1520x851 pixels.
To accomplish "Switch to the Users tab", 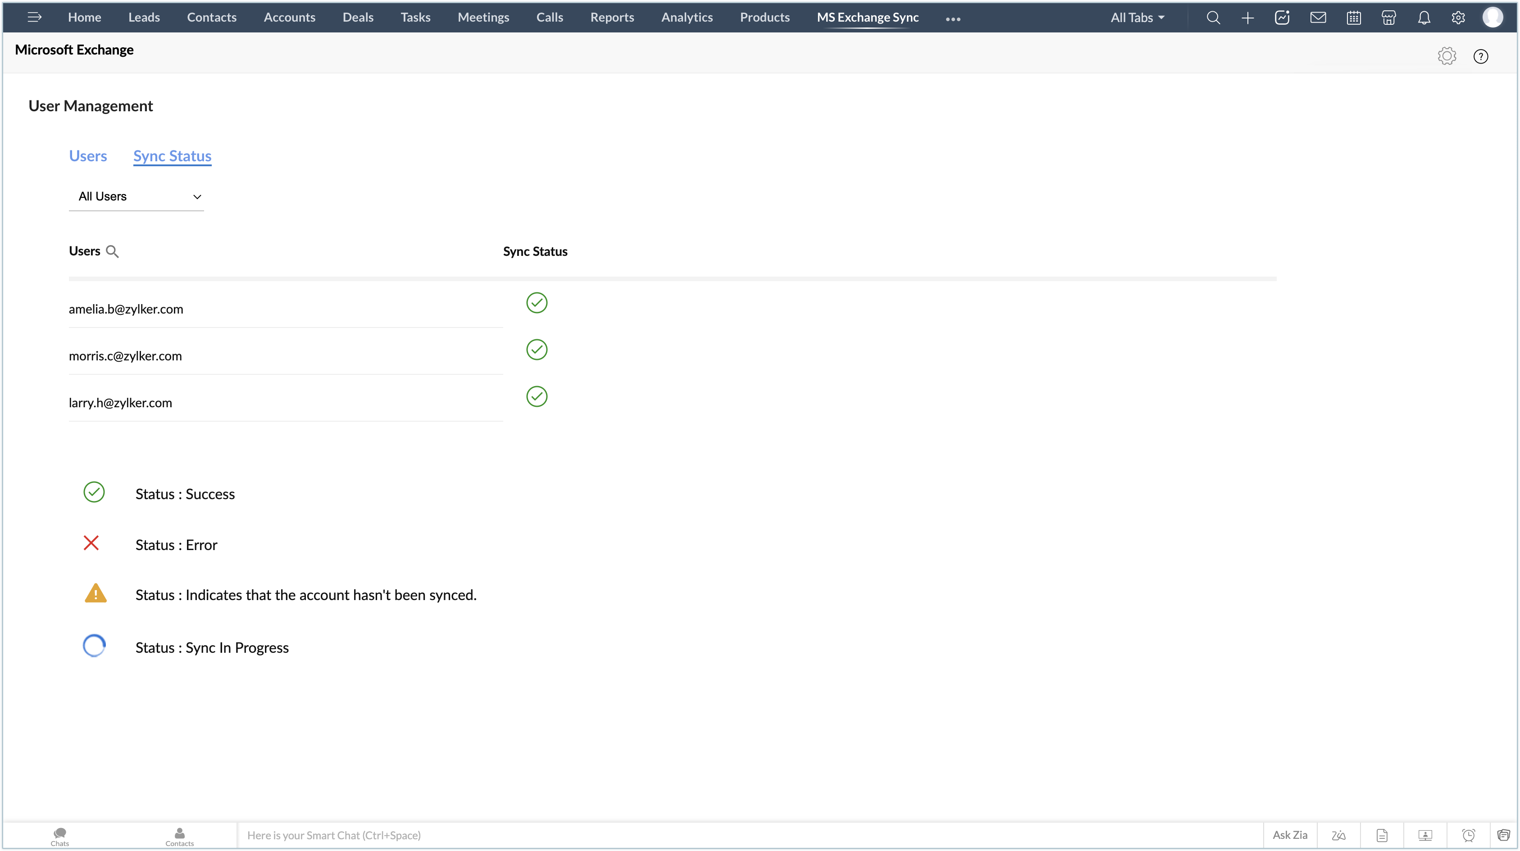I will (x=88, y=156).
